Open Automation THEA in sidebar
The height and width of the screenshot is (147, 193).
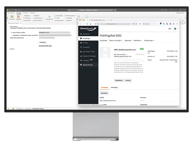point(89,52)
